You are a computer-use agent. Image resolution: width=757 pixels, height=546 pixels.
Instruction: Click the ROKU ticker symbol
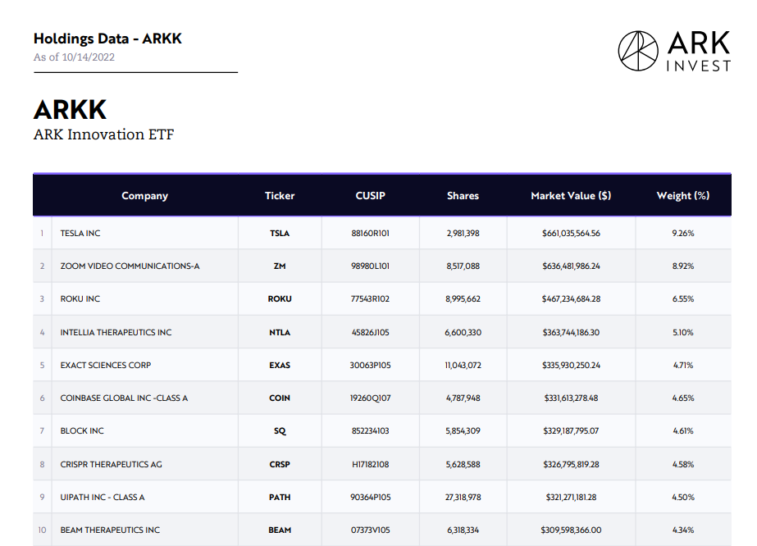coord(280,299)
